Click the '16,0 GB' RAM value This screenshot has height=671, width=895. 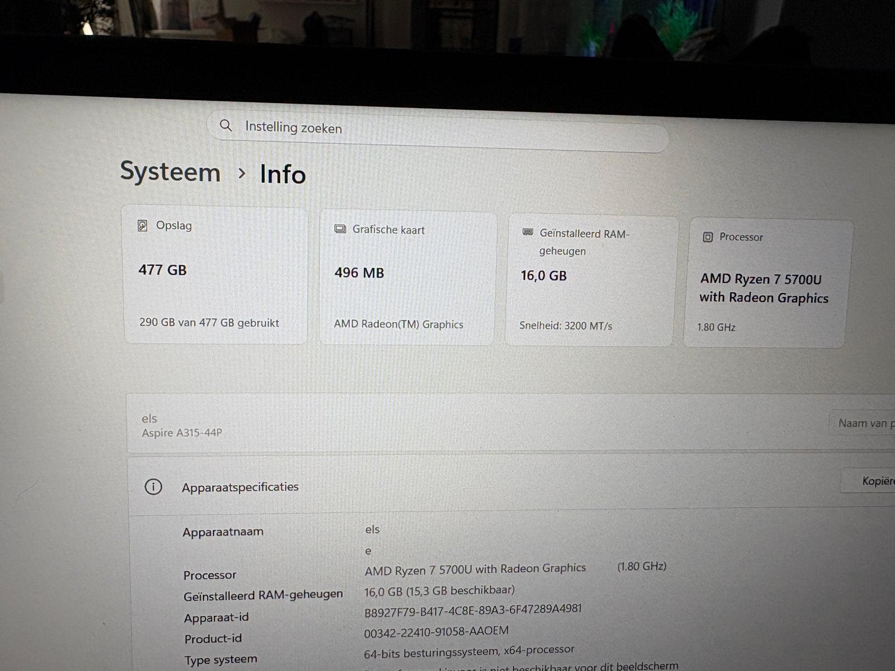(x=543, y=275)
